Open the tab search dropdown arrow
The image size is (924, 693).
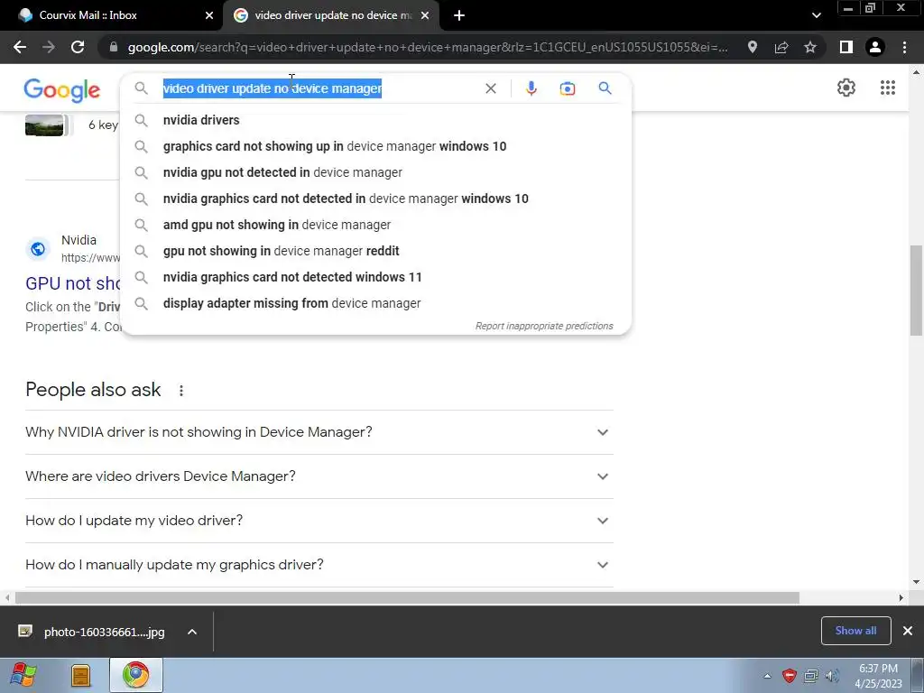point(816,15)
